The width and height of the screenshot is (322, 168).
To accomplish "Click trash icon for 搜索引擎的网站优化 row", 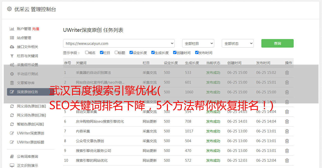I will 287,160.
